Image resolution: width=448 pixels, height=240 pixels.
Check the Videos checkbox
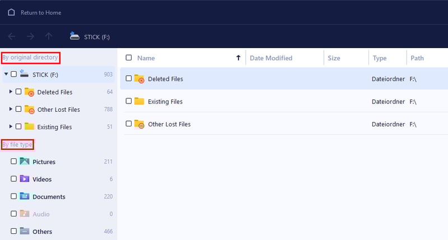coord(13,178)
